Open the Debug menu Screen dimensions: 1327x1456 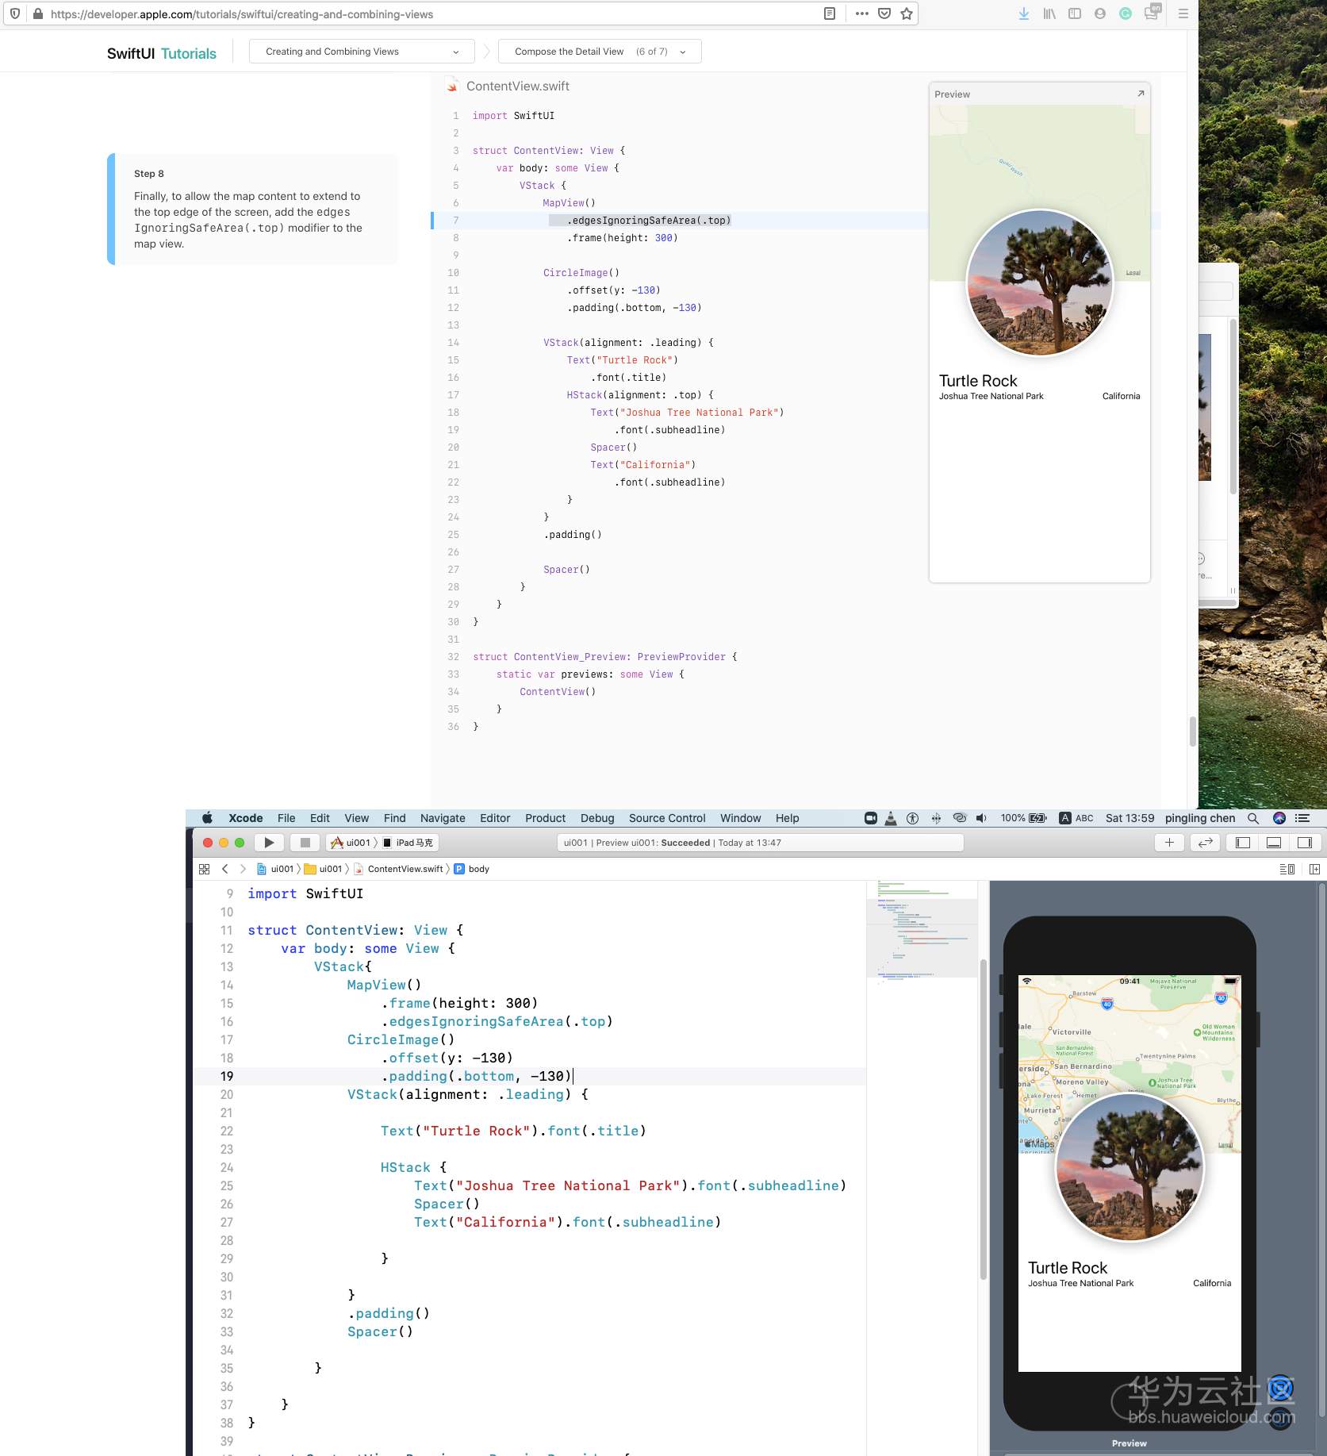597,818
